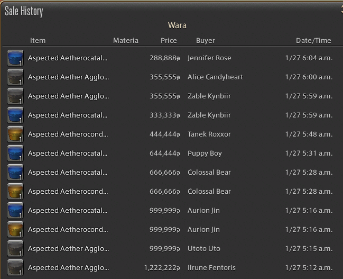Click buyer name Ilrune Fentoris

tap(211, 268)
